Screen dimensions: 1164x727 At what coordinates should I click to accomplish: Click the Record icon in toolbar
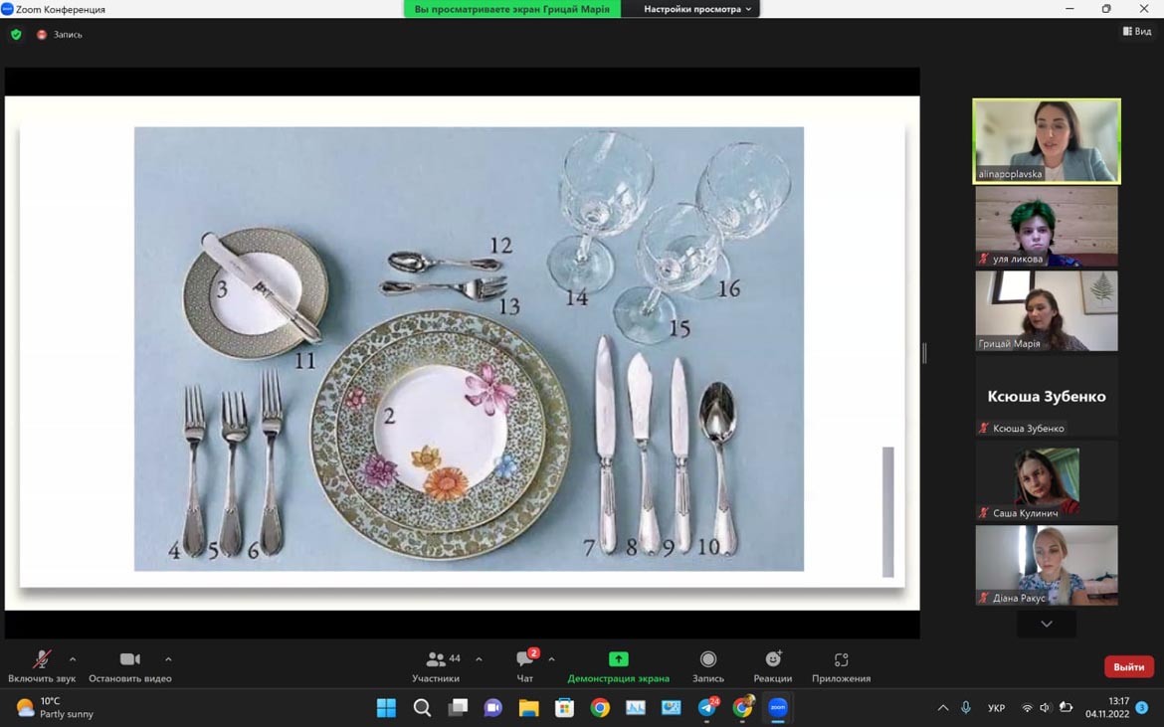tap(708, 658)
